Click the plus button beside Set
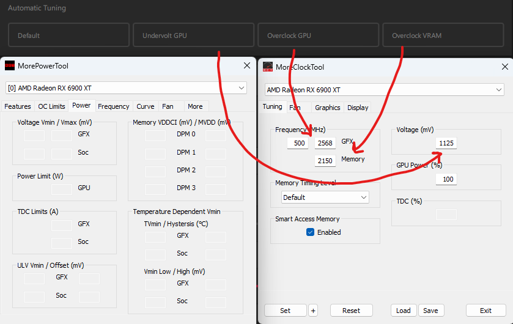 pyautogui.click(x=313, y=311)
